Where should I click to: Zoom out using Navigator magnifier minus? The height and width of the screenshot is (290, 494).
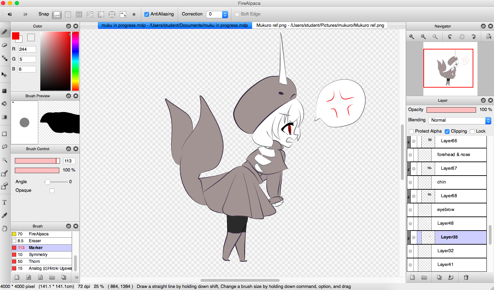point(423,37)
